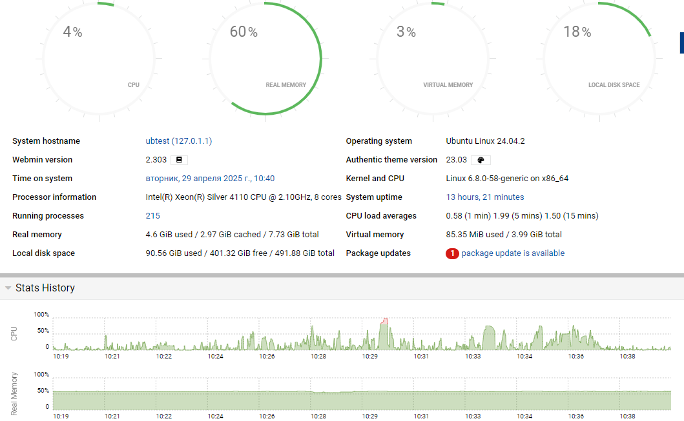Click the palette icon beside theme version
This screenshot has width=684, height=421.
pos(480,160)
